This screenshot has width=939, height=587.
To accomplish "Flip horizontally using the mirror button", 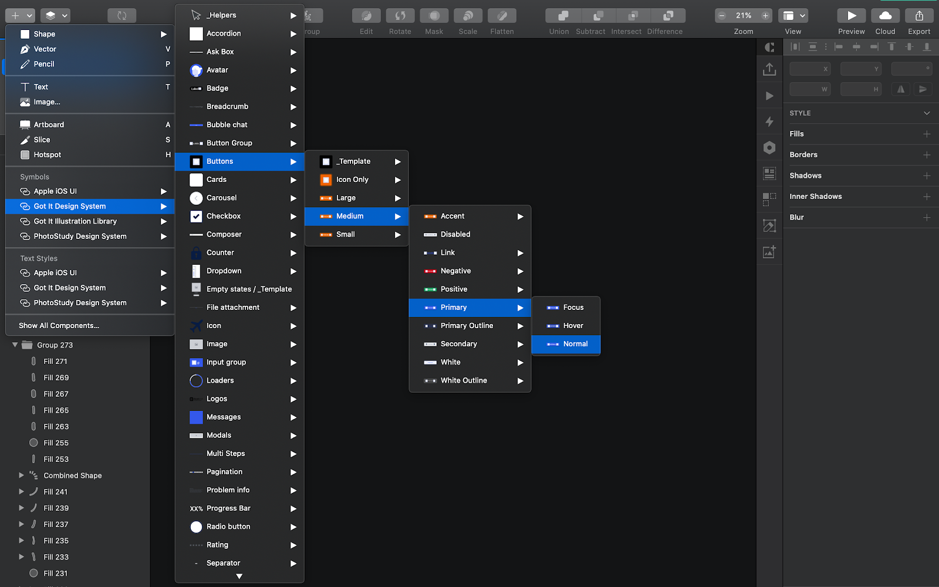I will pos(901,89).
